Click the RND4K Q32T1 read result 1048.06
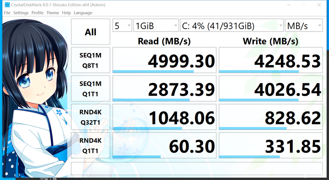Image resolution: width=329 pixels, height=180 pixels. [164, 117]
